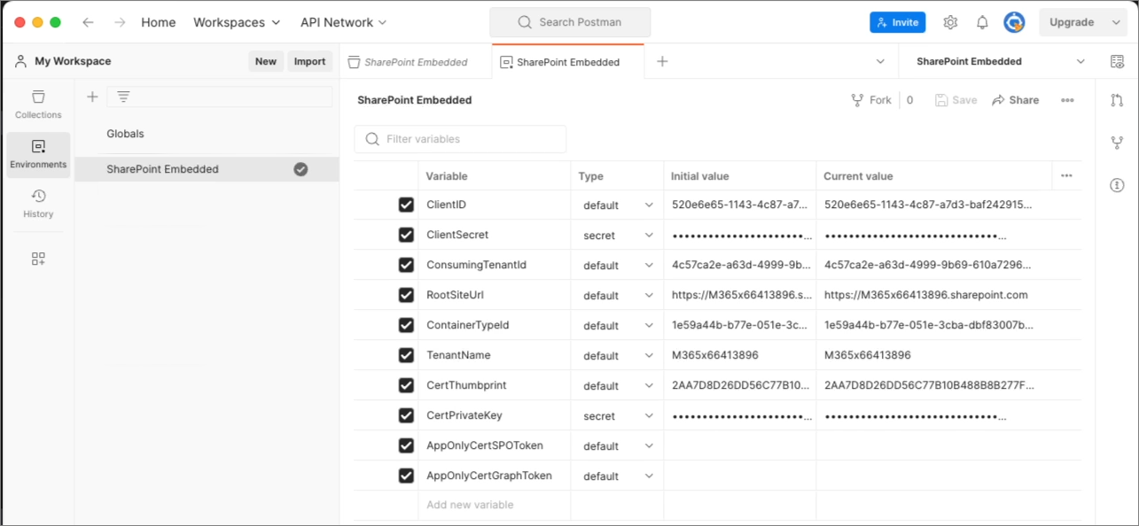Viewport: 1139px width, 526px height.
Task: Click the Filter variables search field
Action: click(x=460, y=139)
